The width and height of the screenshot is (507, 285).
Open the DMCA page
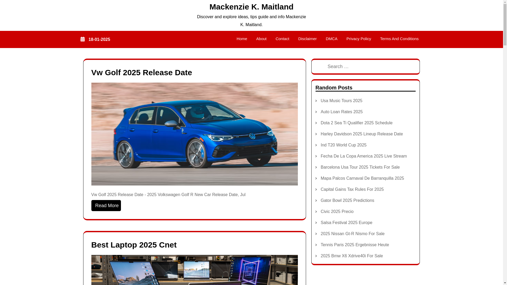click(x=331, y=39)
